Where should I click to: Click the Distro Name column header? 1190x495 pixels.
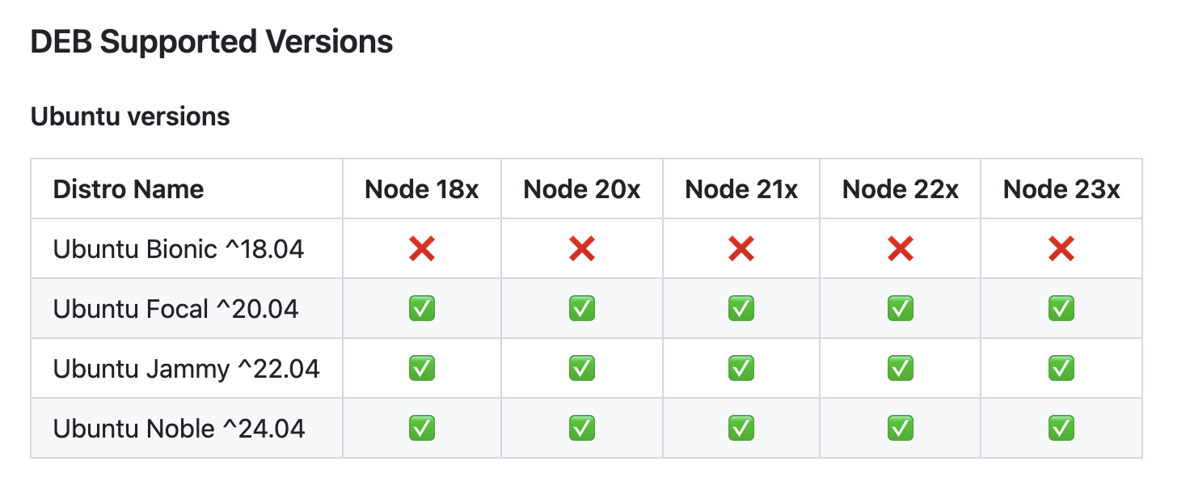(x=129, y=189)
